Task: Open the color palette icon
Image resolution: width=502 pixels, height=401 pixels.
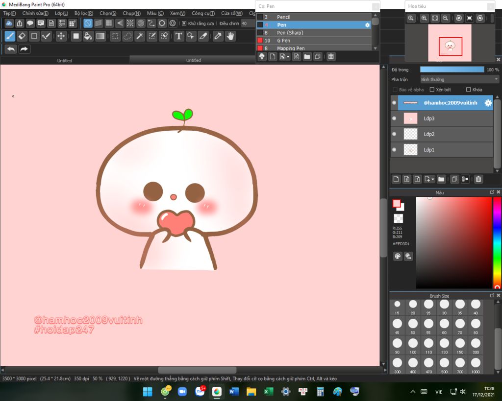Action: pyautogui.click(x=398, y=256)
